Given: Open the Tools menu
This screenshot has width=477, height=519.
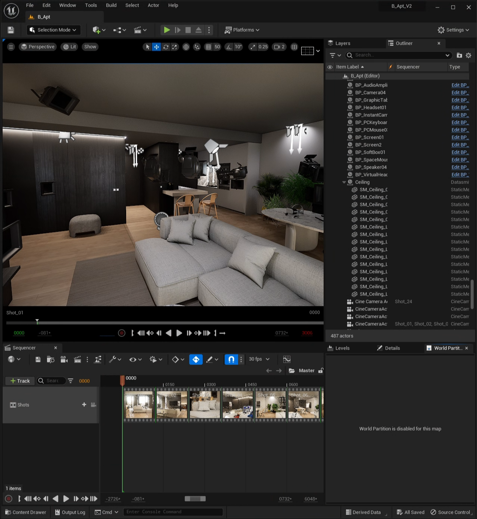Looking at the screenshot, I should coord(91,5).
